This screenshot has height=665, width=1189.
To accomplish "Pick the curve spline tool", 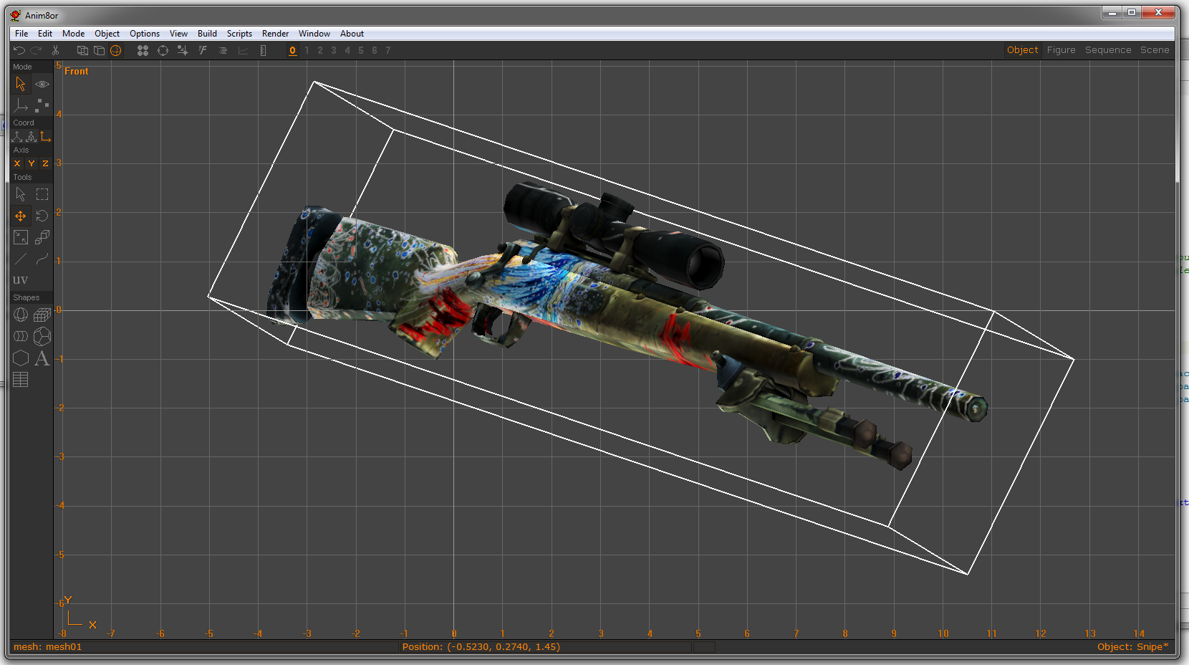I will tap(42, 259).
